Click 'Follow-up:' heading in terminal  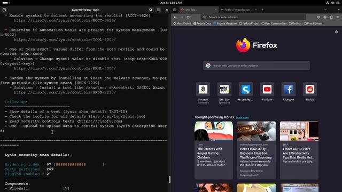16,102
